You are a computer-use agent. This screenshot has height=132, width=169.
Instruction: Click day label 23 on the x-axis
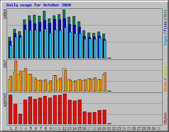click(119, 128)
